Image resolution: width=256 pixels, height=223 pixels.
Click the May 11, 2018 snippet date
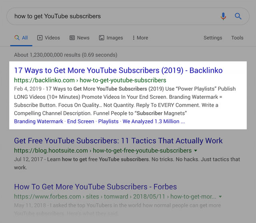[30, 205]
